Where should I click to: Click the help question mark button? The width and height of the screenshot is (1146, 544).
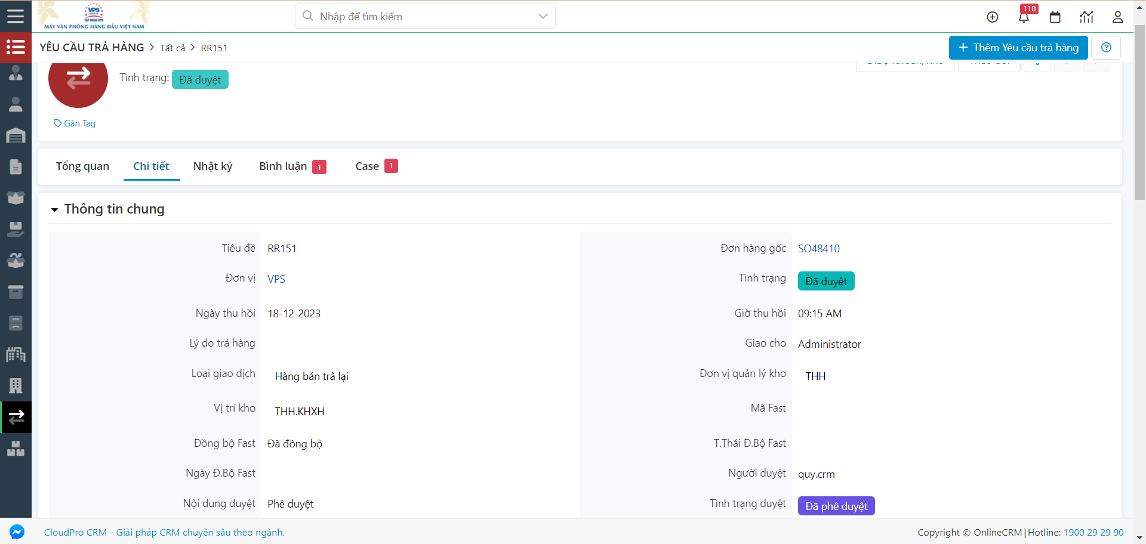[x=1106, y=48]
